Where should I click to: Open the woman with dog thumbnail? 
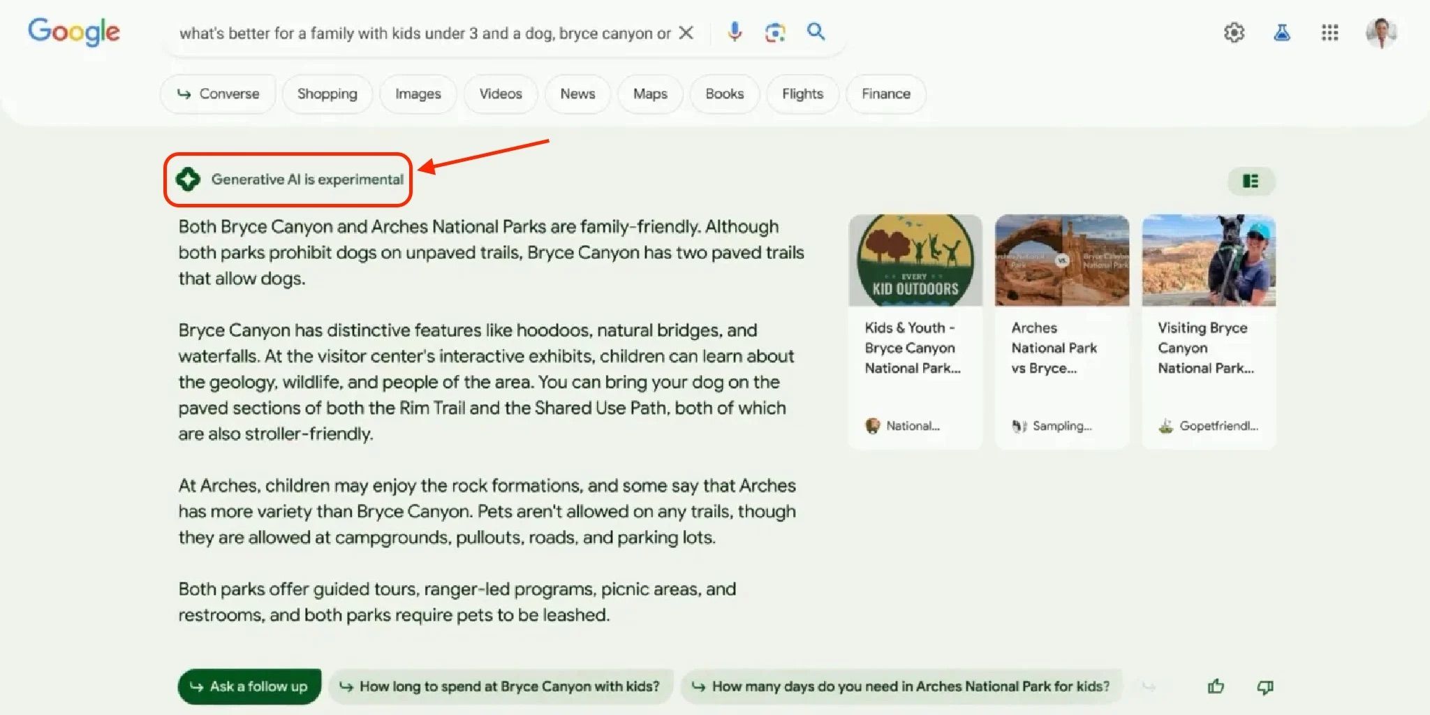point(1209,260)
